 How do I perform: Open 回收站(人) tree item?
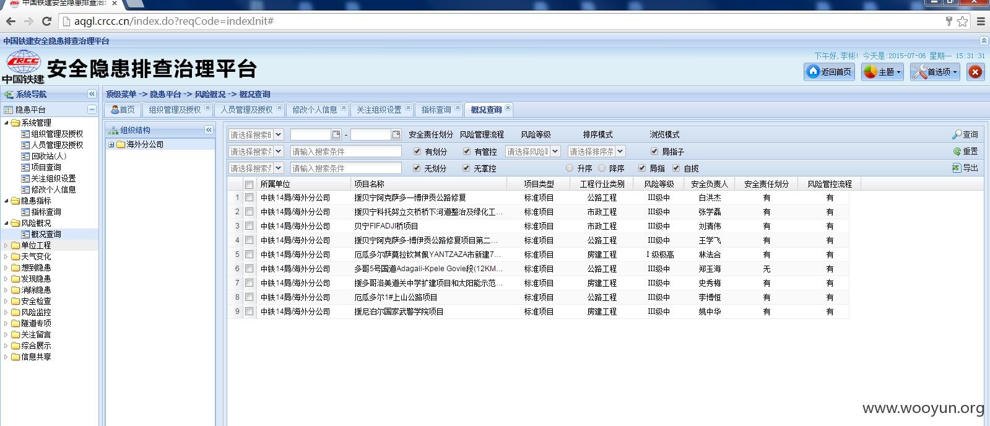(x=48, y=156)
